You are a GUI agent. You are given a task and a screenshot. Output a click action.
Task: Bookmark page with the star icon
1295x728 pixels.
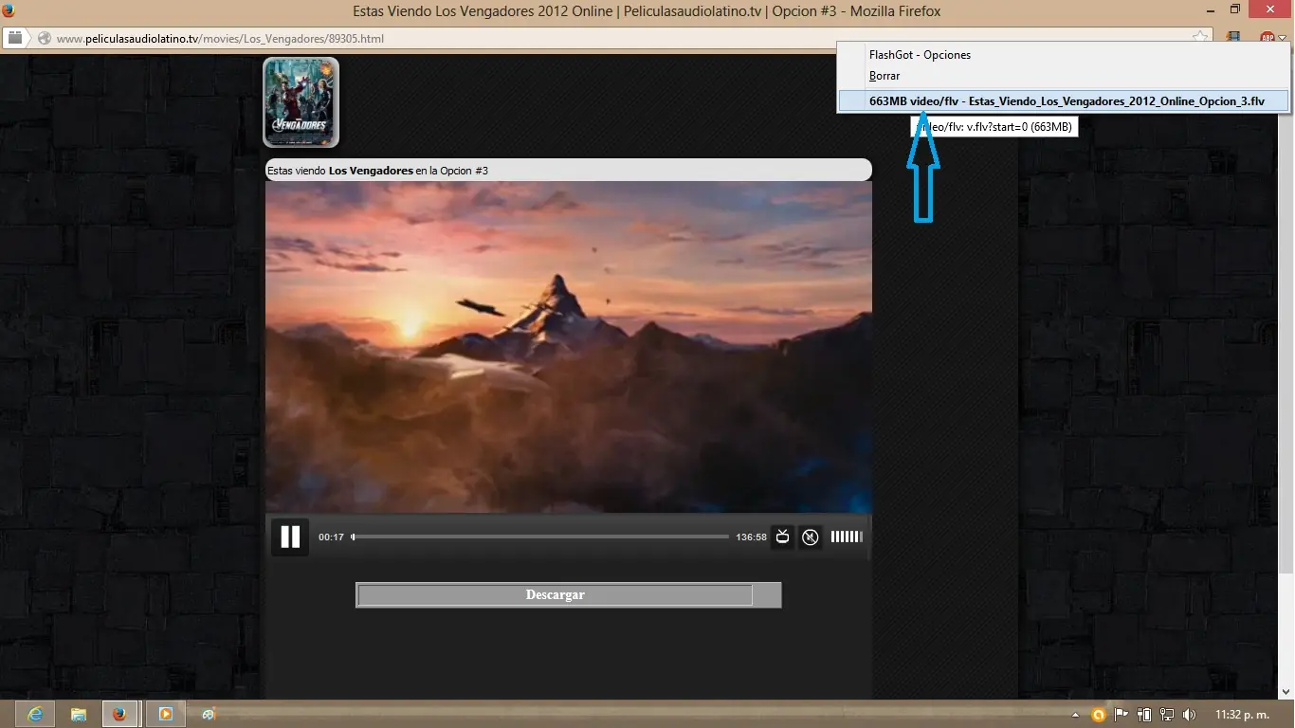click(x=1200, y=38)
